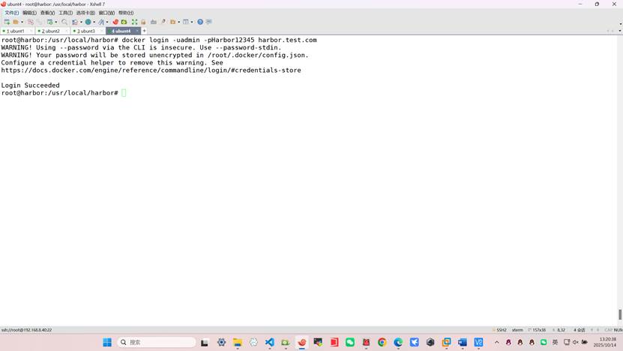Toggle full screen toolbar icon

tap(134, 22)
